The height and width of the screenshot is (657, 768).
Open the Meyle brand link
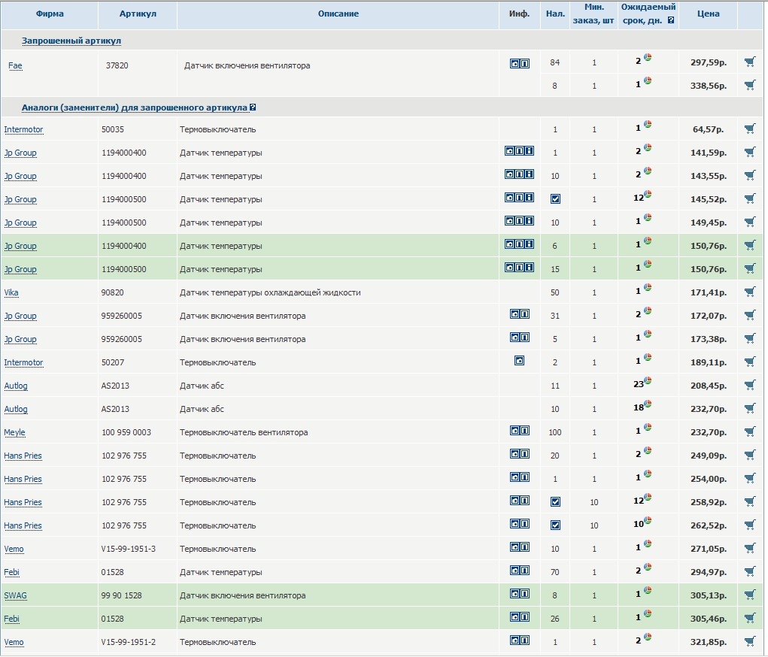pyautogui.click(x=15, y=432)
